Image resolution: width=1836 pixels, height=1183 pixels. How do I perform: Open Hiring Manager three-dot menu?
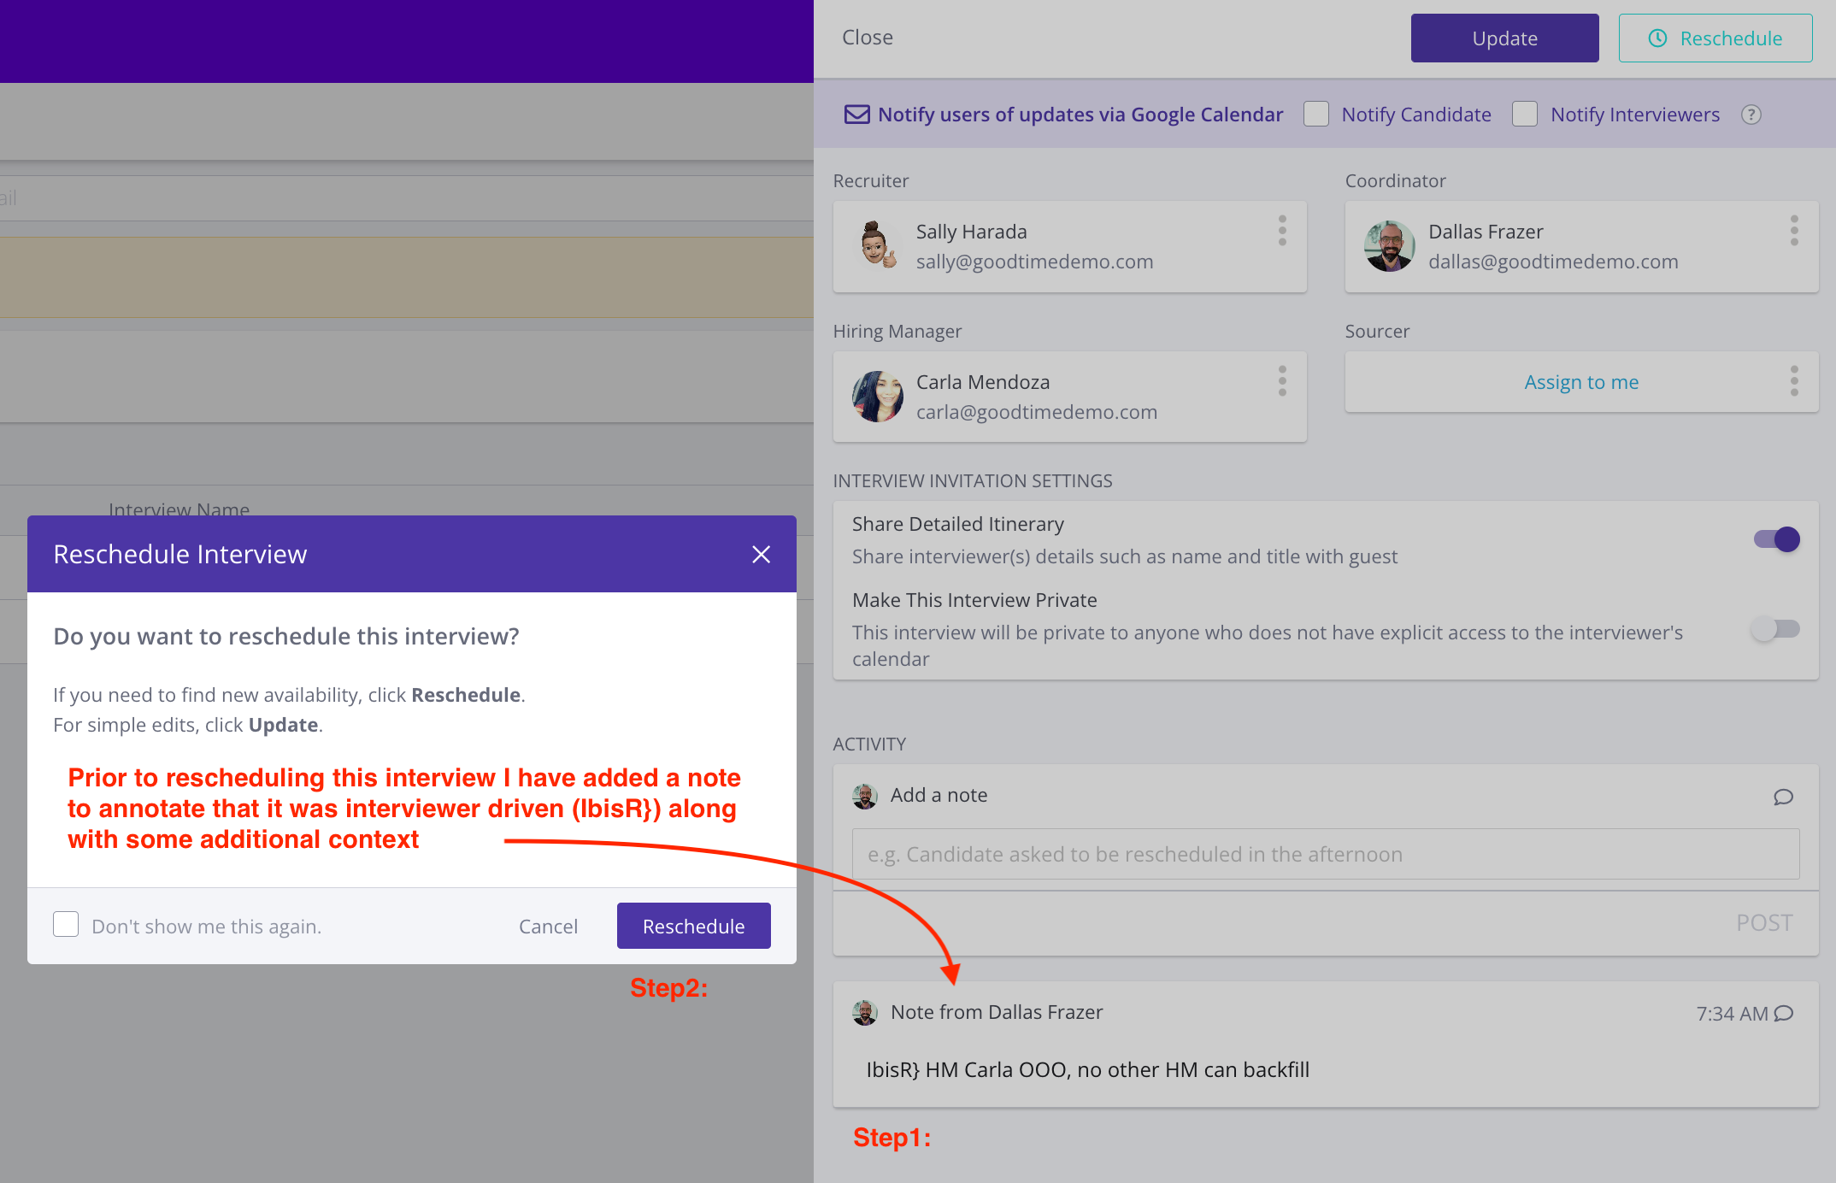(x=1282, y=381)
